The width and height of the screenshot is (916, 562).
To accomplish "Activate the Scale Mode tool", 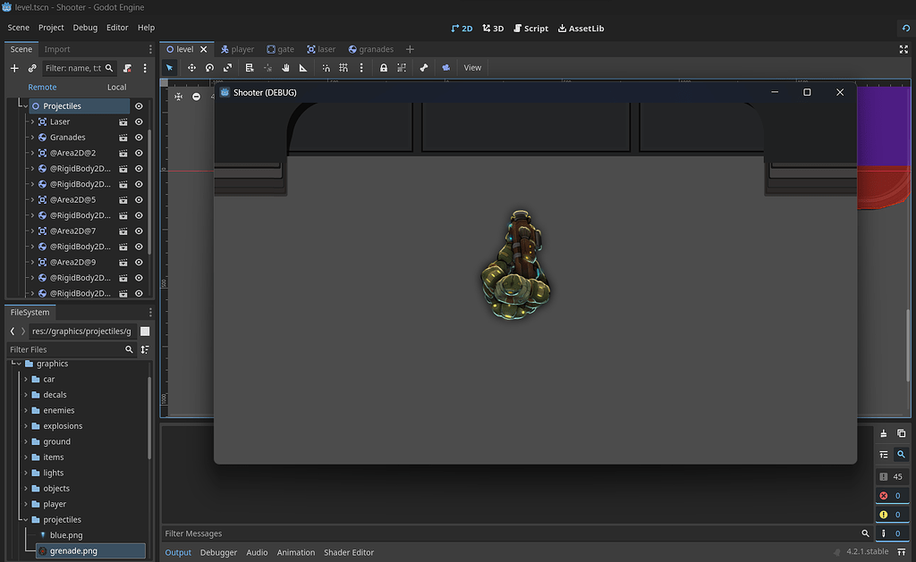I will point(227,68).
